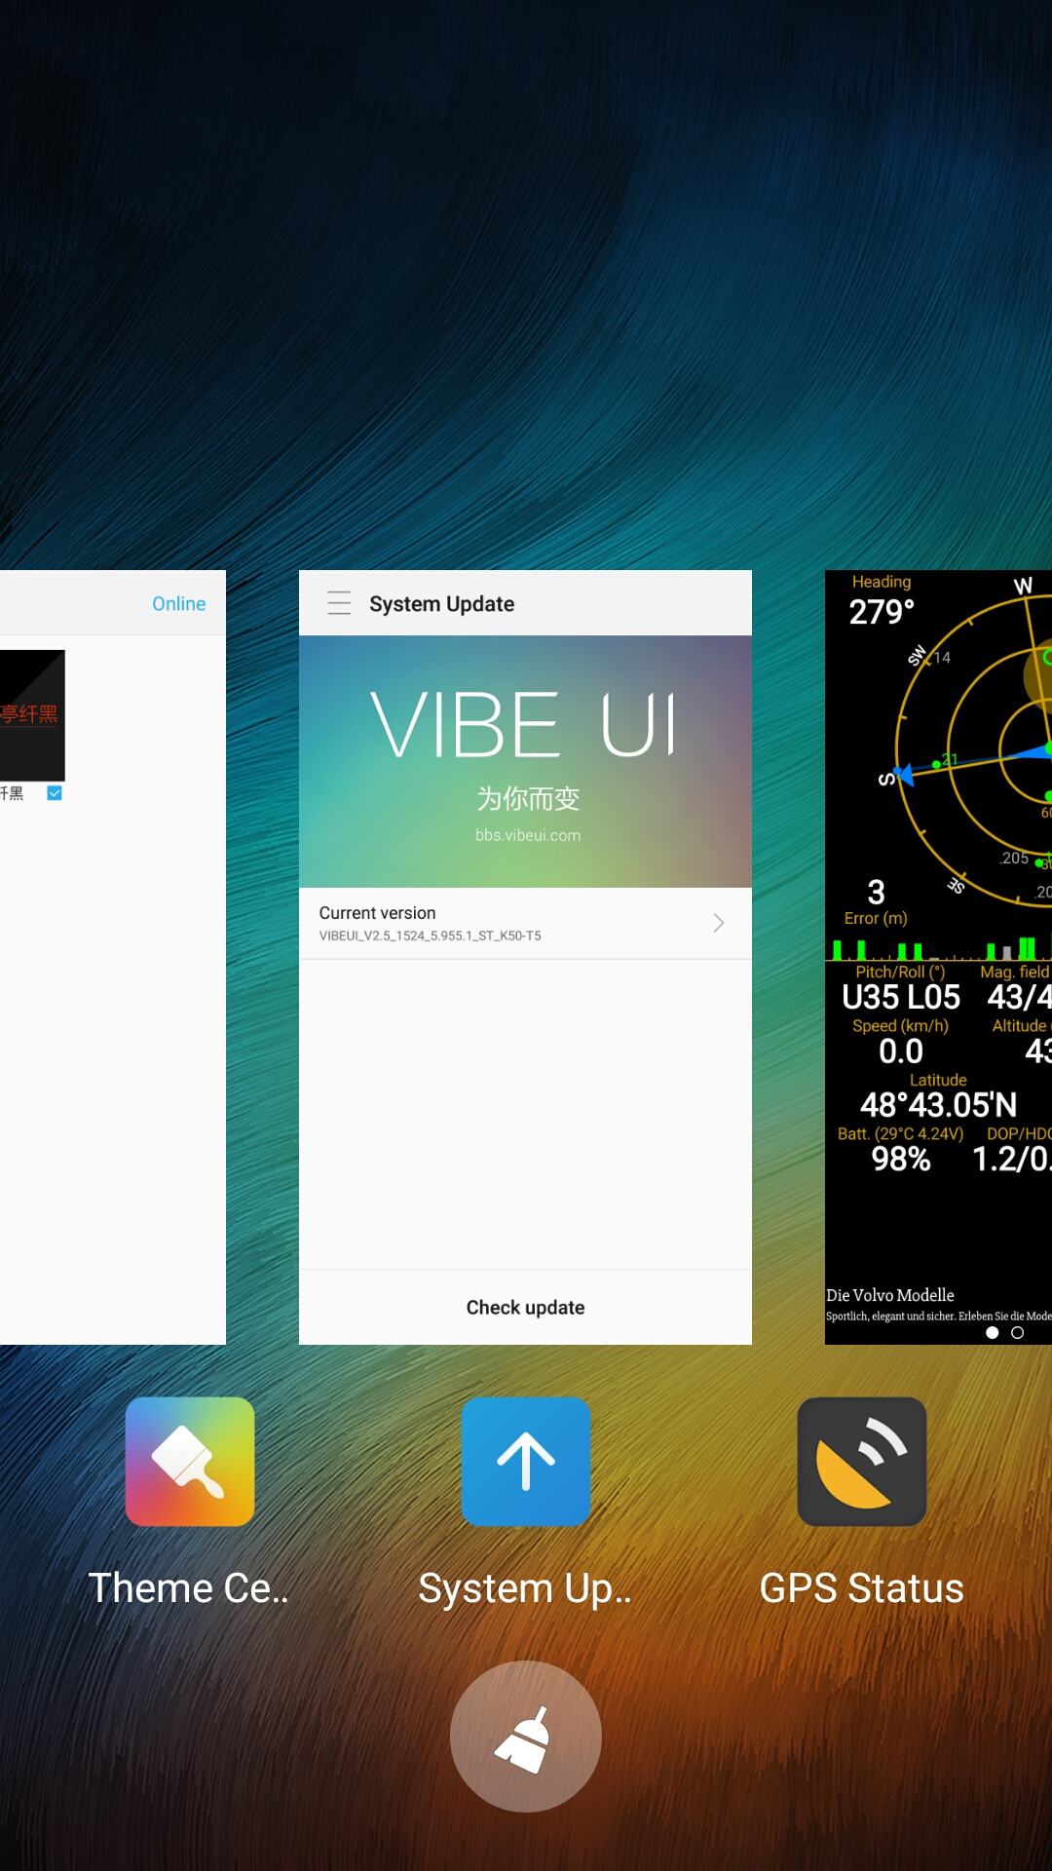Tap Check update button
This screenshot has height=1871, width=1052.
click(525, 1308)
